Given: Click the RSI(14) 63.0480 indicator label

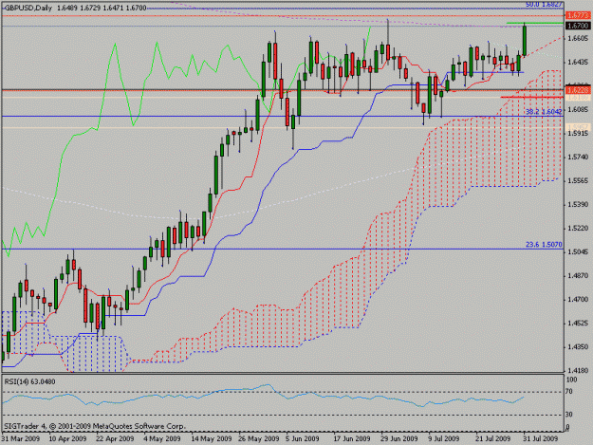Looking at the screenshot, I should (x=29, y=381).
